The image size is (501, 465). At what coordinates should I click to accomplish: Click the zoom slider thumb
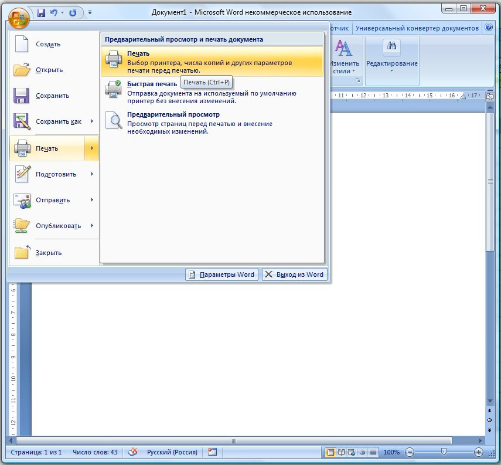pyautogui.click(x=444, y=452)
